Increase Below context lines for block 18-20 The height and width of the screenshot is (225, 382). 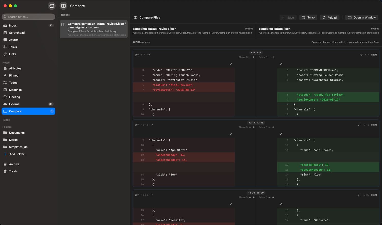(x=273, y=198)
